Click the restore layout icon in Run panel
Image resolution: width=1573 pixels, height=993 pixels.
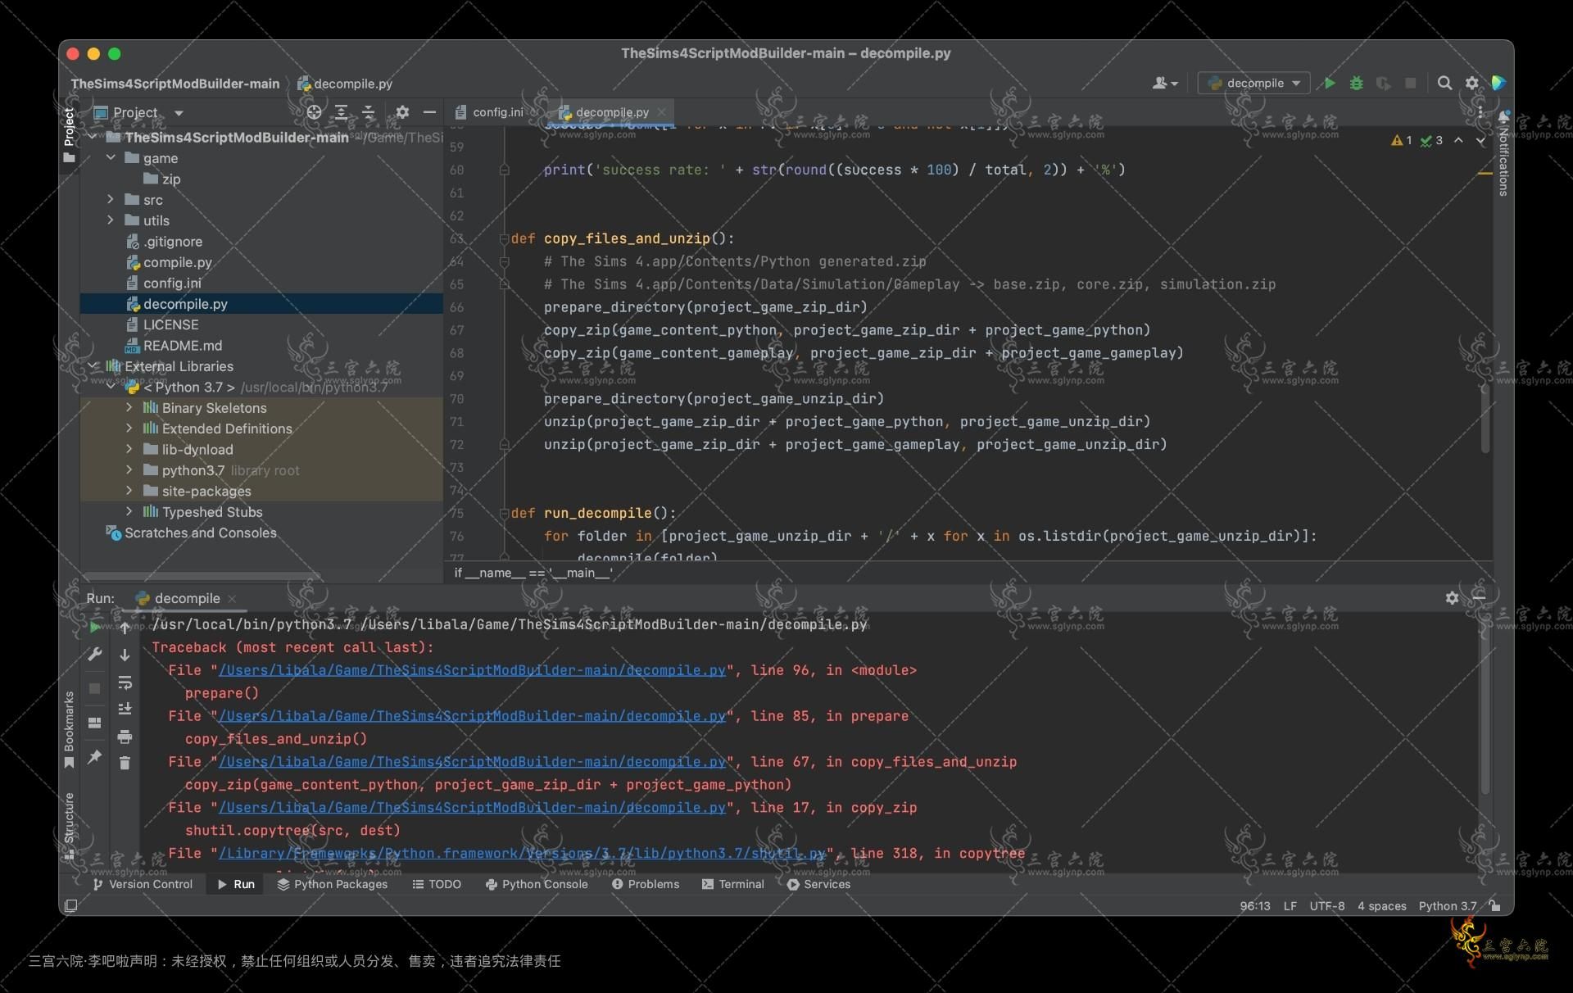tap(95, 723)
